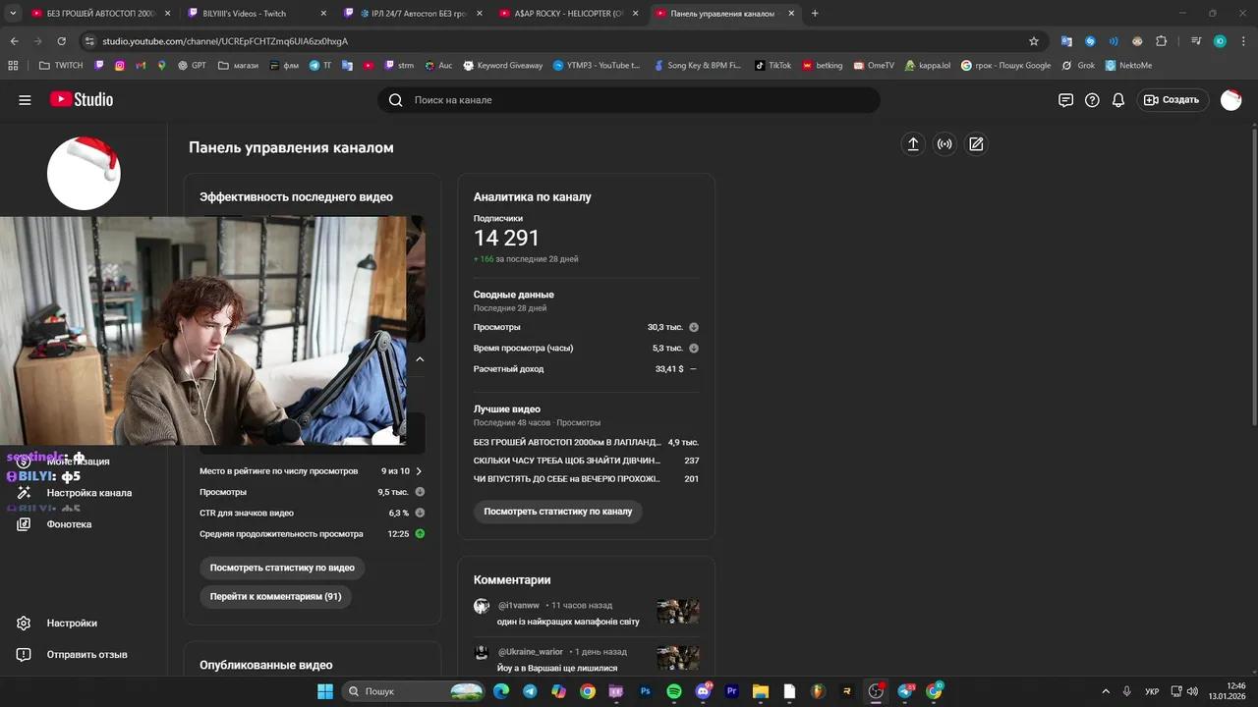
Task: Click the green check icon beside 12:25
Action: (x=420, y=534)
